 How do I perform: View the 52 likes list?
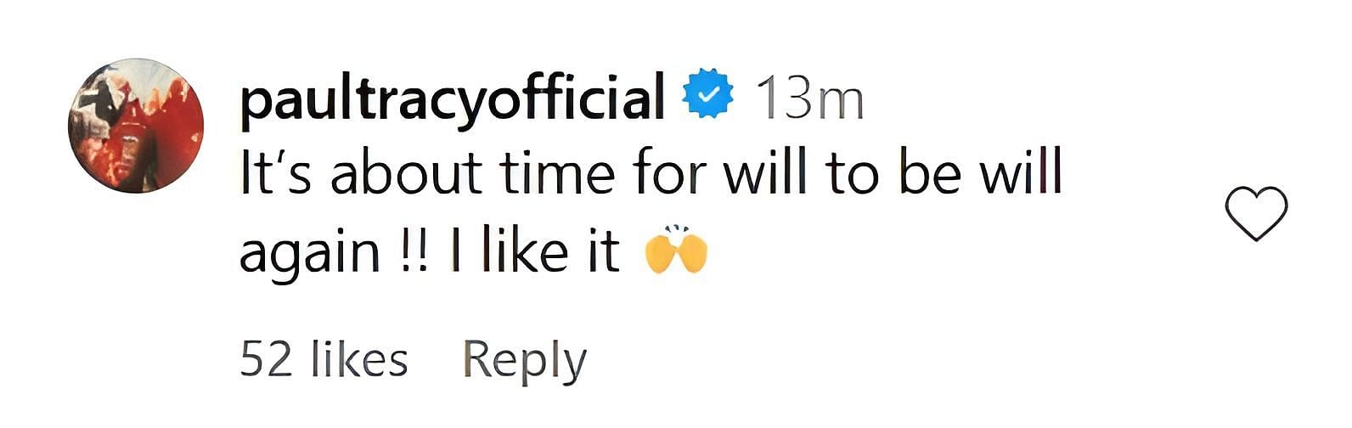pos(324,359)
